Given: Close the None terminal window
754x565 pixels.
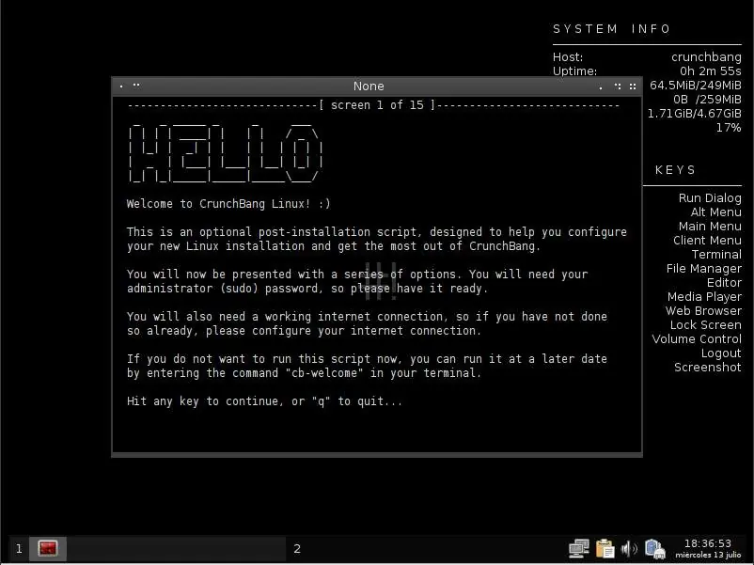Looking at the screenshot, I should (x=633, y=86).
